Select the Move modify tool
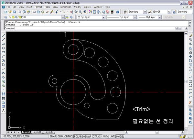Viewport: 194px width, 139px height. pos(190,57)
